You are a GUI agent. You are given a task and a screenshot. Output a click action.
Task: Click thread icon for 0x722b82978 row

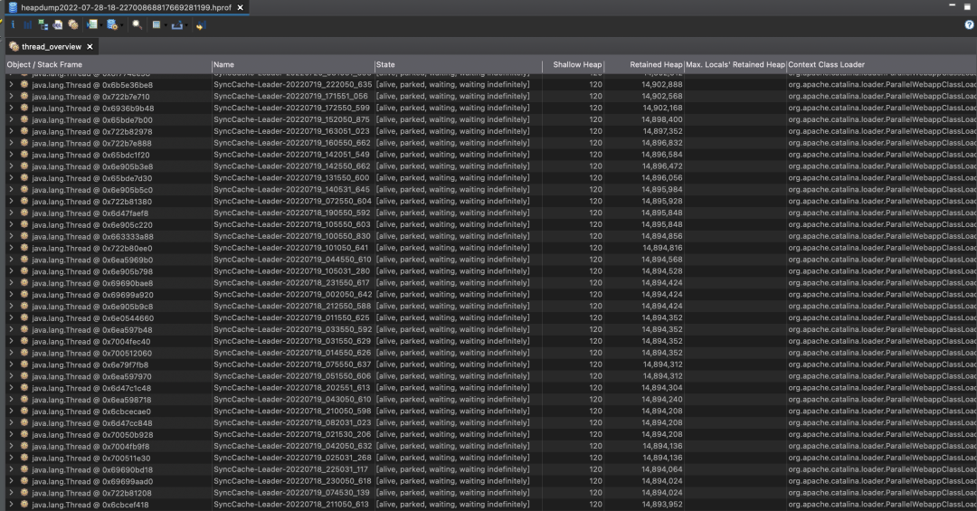click(24, 131)
